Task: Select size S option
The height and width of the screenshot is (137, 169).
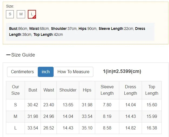Action: tap(10, 14)
